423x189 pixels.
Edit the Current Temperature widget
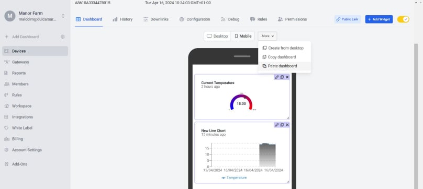pyautogui.click(x=277, y=77)
